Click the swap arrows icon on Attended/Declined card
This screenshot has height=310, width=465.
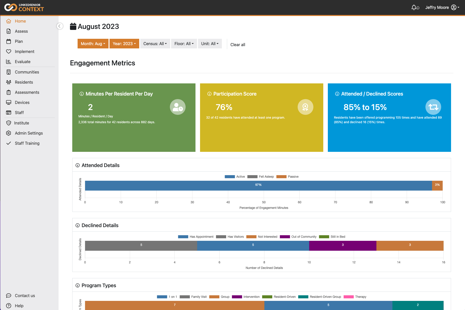433,107
